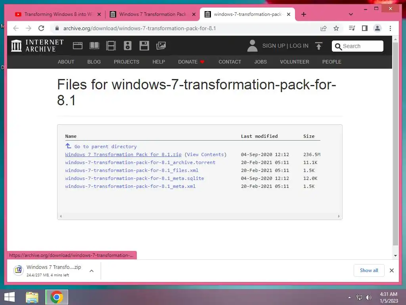Click the user avatar silhouette icon
This screenshot has height=305, width=406.
(252, 46)
